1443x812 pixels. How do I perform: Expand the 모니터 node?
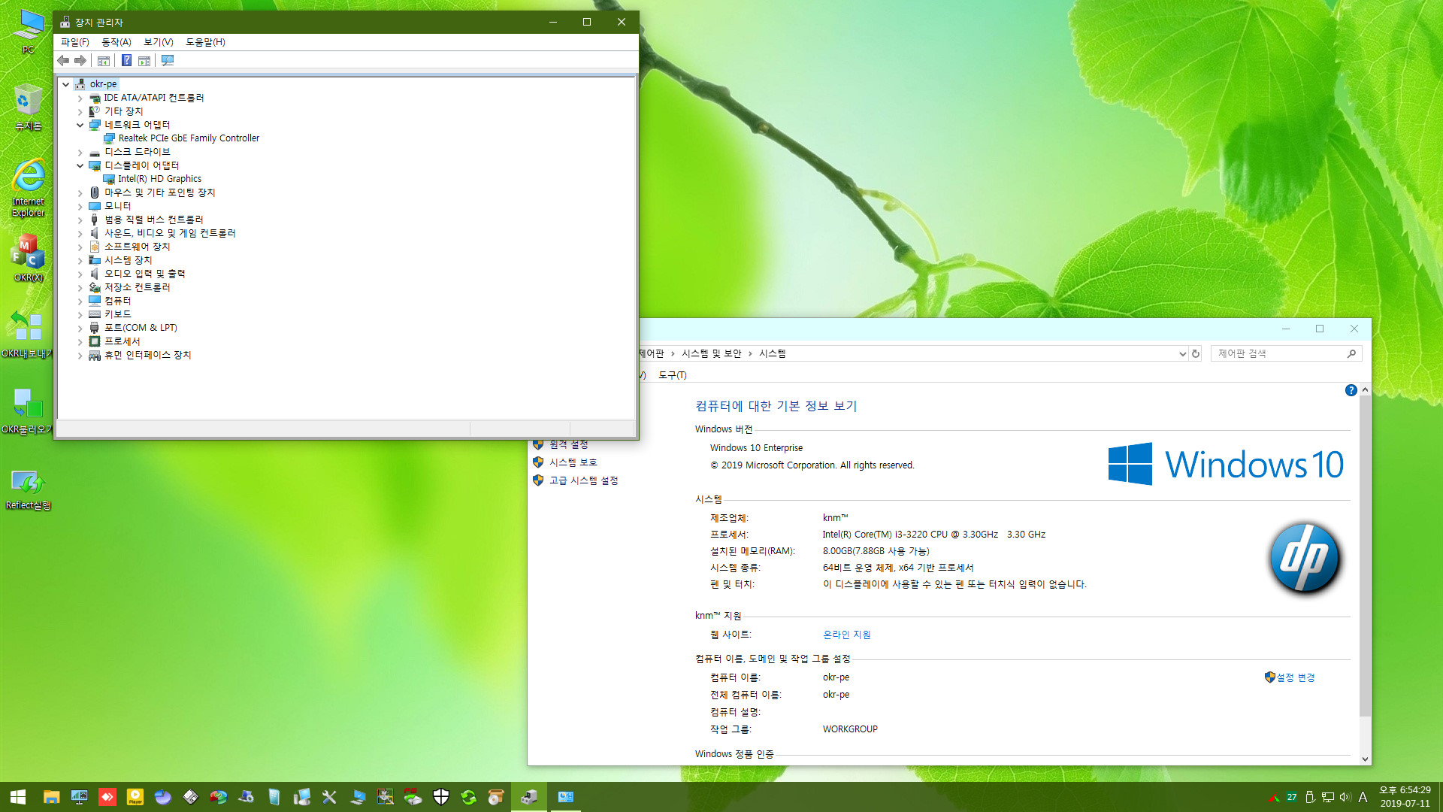click(x=80, y=207)
